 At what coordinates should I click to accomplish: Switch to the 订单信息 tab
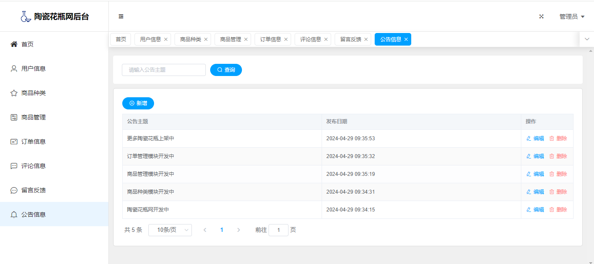click(270, 40)
